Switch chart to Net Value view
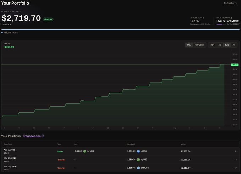Image resolution: width=241 pixels, height=174 pixels. coord(199,45)
